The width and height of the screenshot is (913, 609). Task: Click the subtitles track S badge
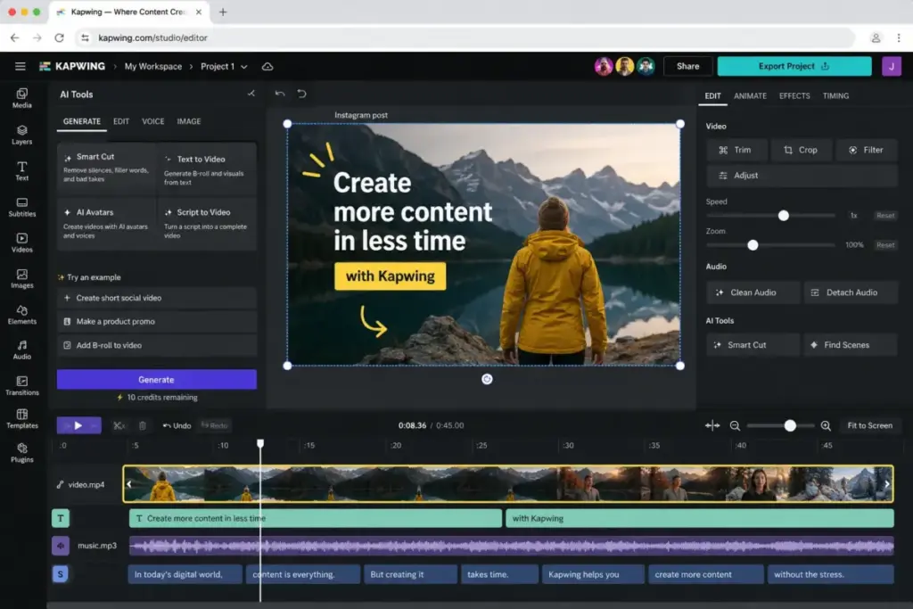61,574
